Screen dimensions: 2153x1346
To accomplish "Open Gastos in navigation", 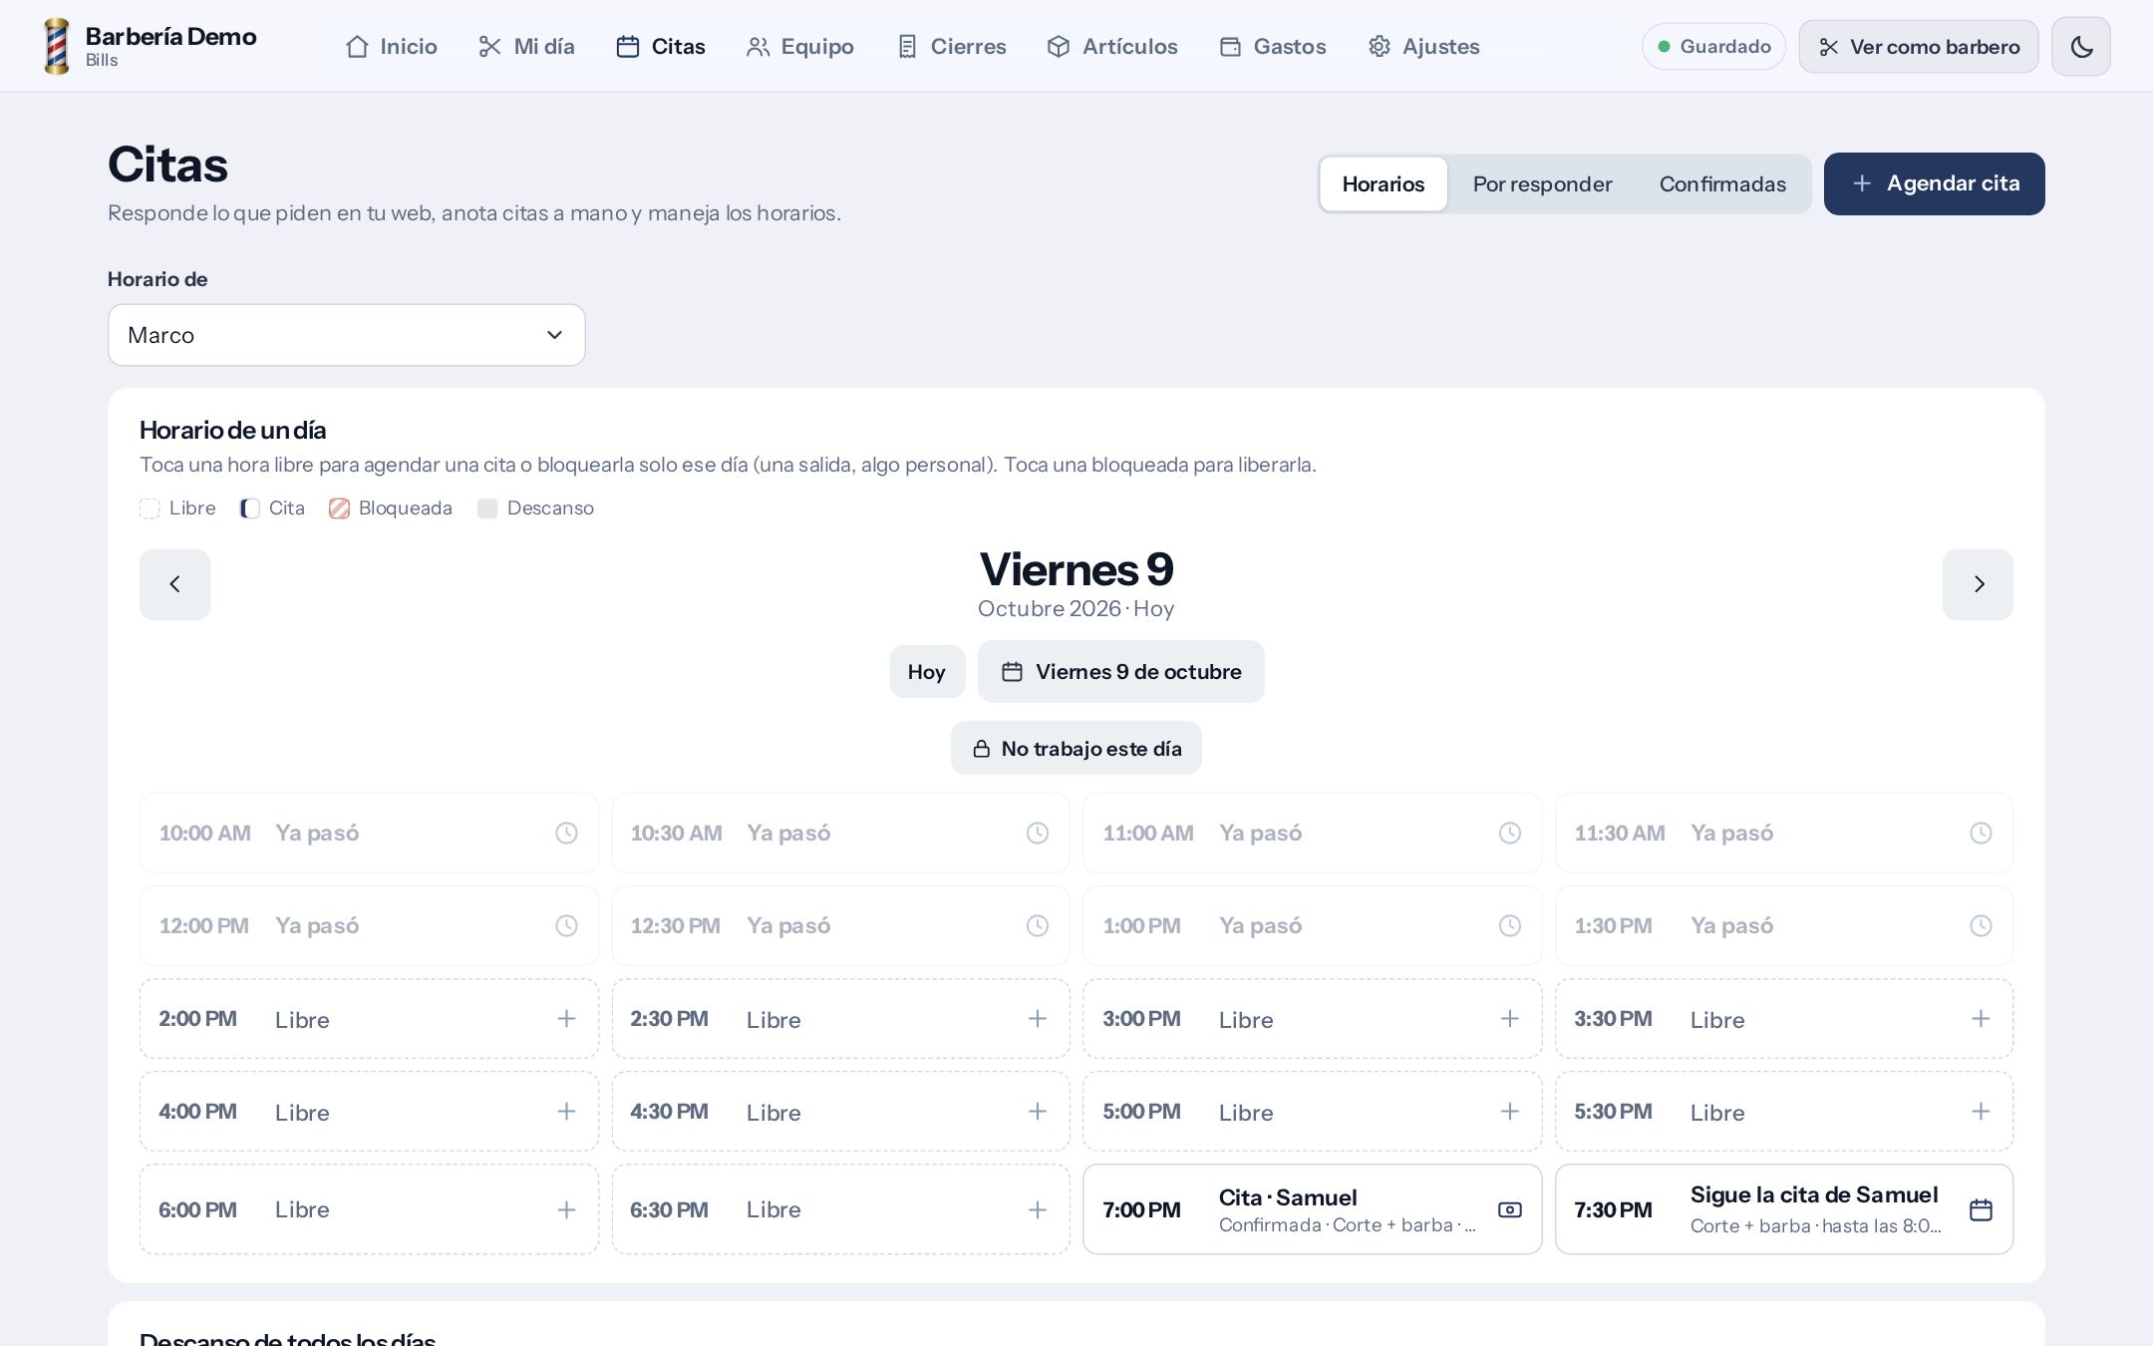I will click(x=1272, y=47).
